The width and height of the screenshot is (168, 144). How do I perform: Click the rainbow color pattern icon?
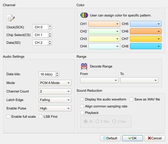point(84,15)
